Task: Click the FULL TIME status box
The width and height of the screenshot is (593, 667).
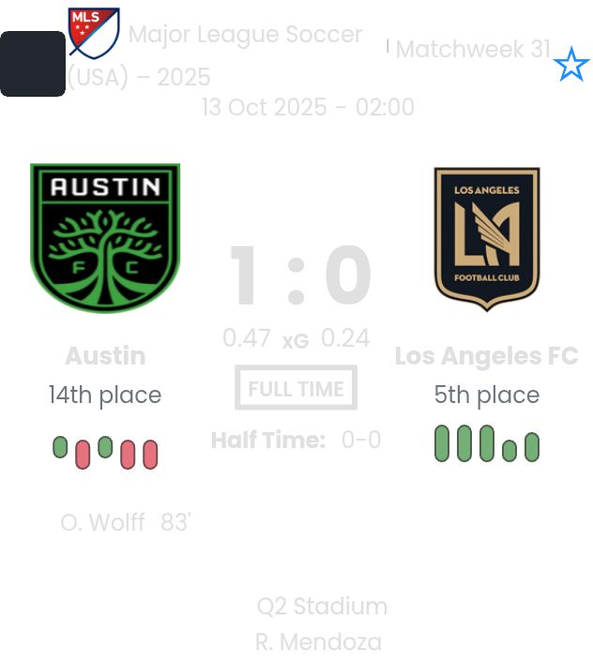Action: 296,388
